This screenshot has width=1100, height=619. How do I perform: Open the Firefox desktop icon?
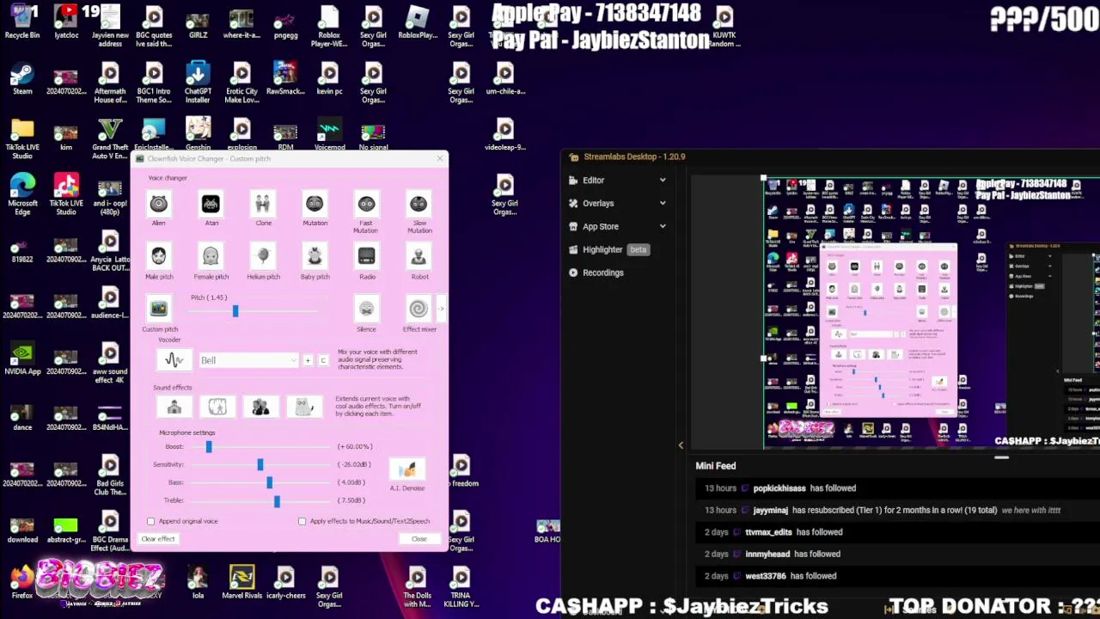[x=22, y=583]
